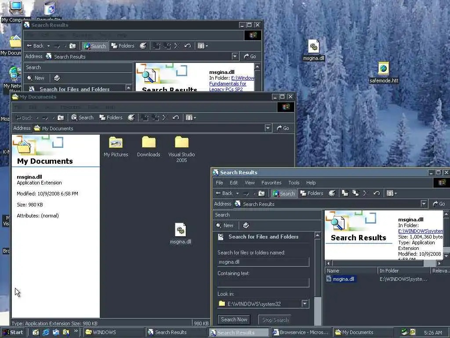Expand Address dropdown in rear Search Results window
The width and height of the screenshot is (450, 338).
click(x=235, y=56)
